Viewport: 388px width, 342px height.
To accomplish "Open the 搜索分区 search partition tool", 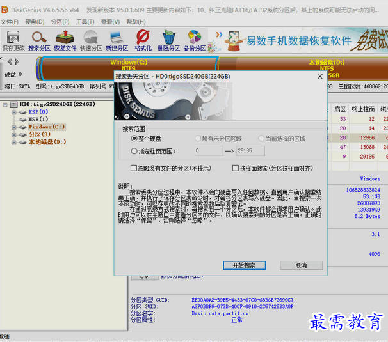I will 39,40.
